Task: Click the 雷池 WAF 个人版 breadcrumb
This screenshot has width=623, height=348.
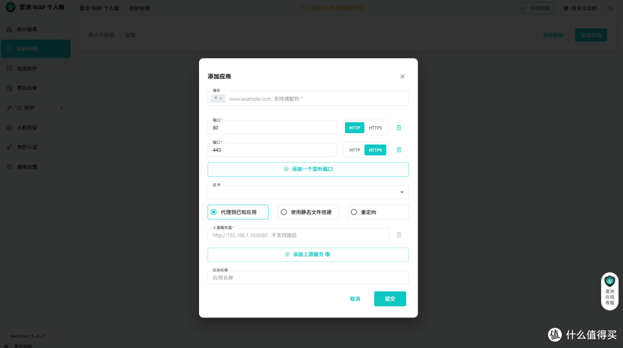Action: (99, 8)
